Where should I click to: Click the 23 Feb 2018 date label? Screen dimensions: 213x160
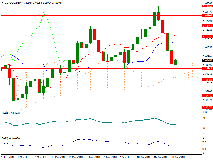[7, 157]
